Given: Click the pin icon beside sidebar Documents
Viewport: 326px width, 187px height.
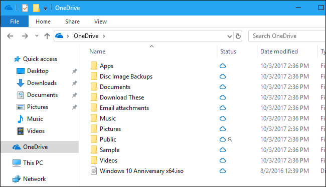Looking at the screenshot, I should pos(74,95).
